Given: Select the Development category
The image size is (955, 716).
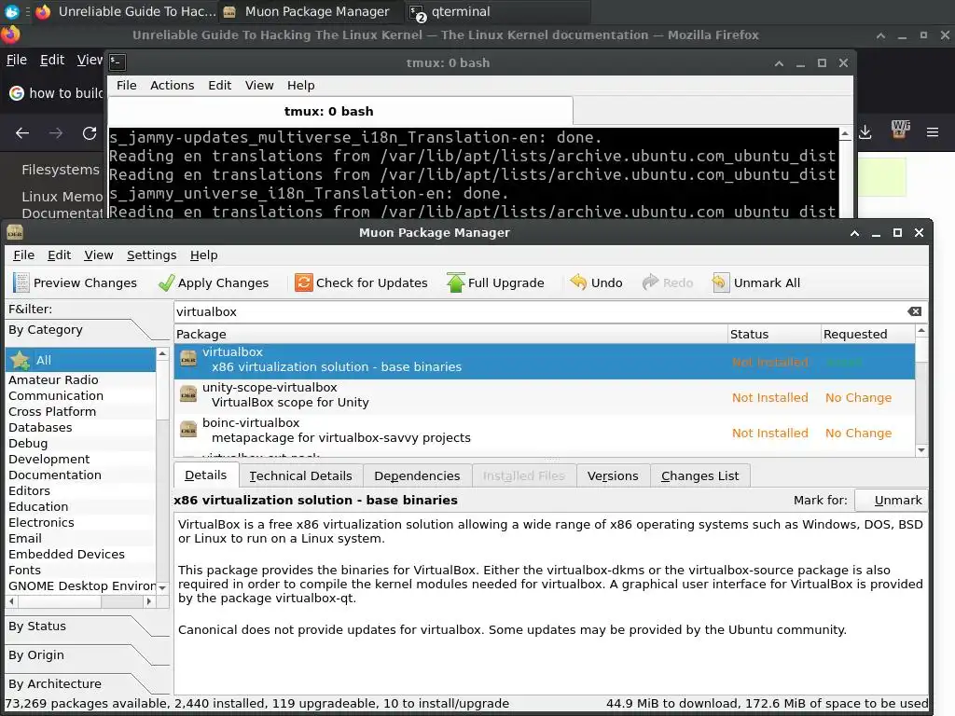Looking at the screenshot, I should point(80,459).
